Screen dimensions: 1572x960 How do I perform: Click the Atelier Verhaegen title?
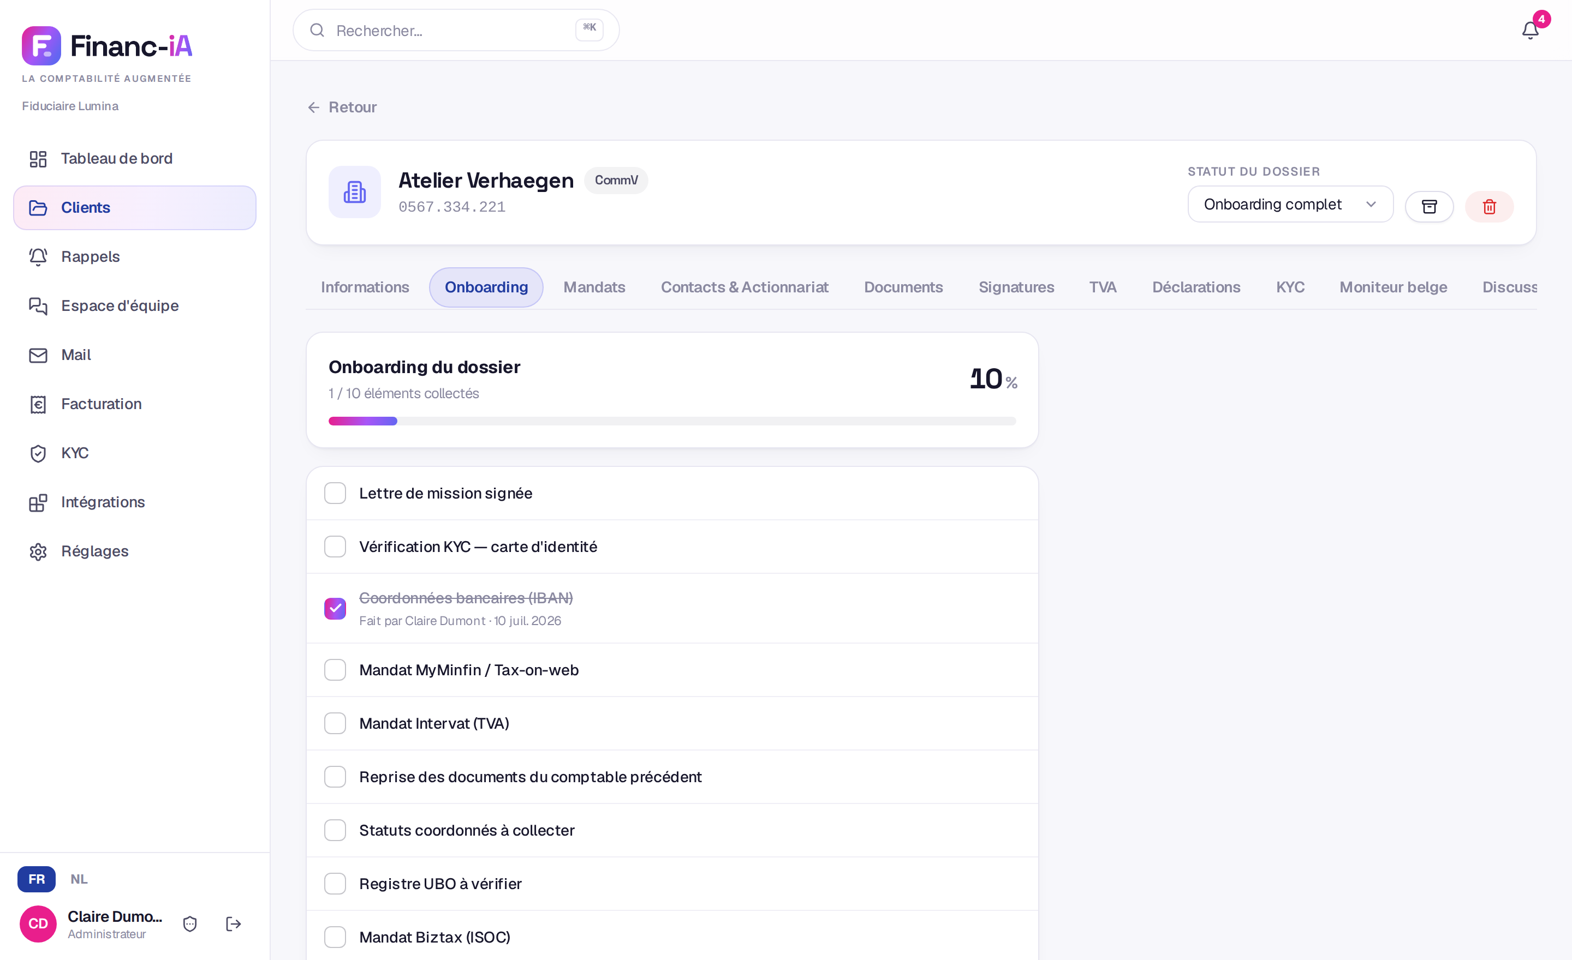[x=486, y=181]
